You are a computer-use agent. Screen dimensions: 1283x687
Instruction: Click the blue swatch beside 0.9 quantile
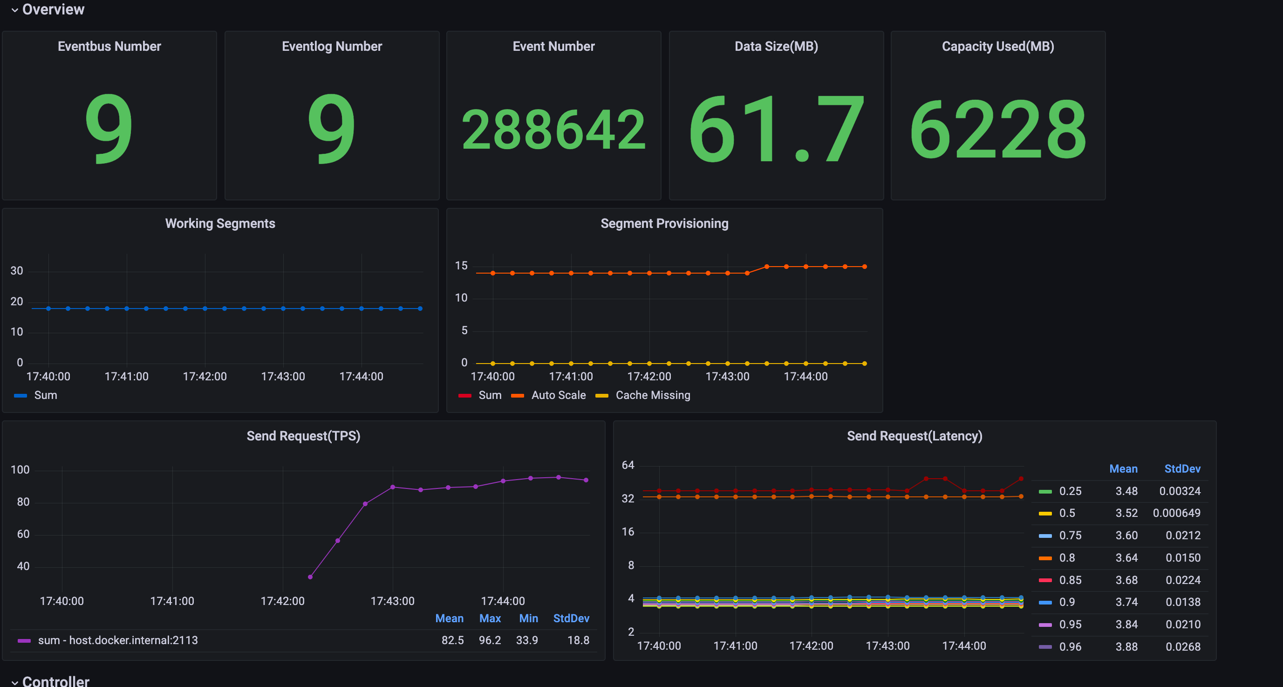tap(1045, 603)
